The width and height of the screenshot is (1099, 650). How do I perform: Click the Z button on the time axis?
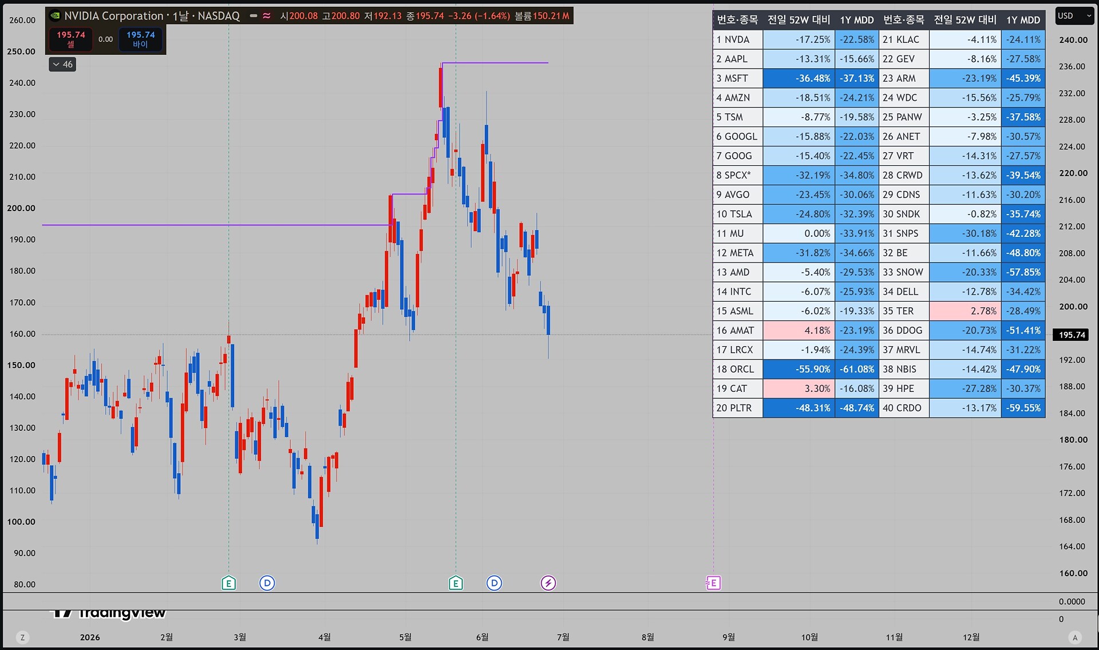pyautogui.click(x=22, y=637)
